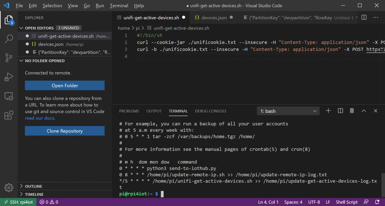
Task: Open the Run and Debug view icon
Action: (9, 77)
